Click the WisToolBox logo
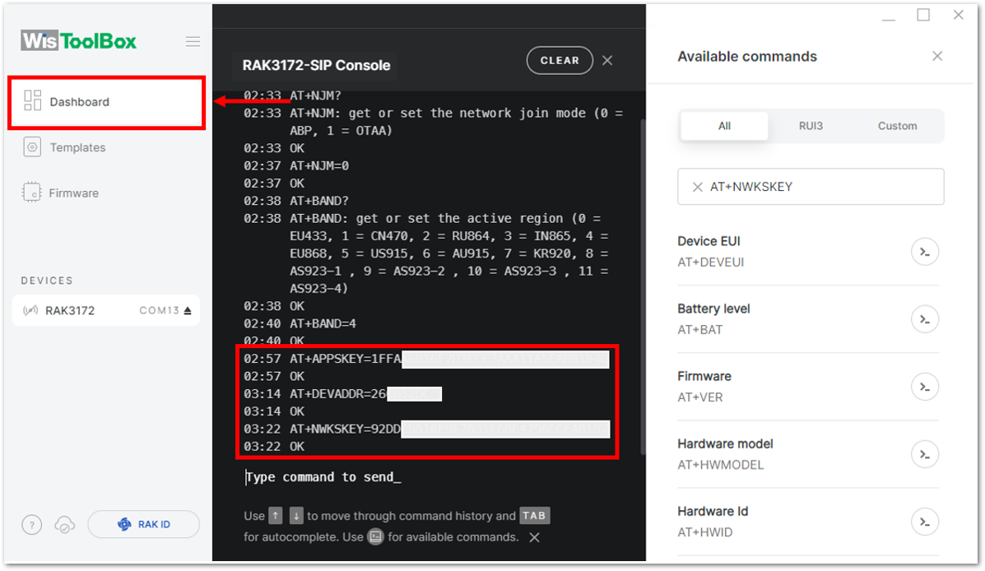Image resolution: width=985 pixels, height=571 pixels. 78,41
